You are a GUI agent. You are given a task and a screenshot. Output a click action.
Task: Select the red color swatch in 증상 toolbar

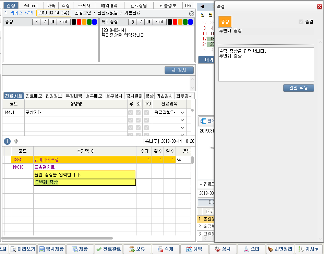click(79, 22)
